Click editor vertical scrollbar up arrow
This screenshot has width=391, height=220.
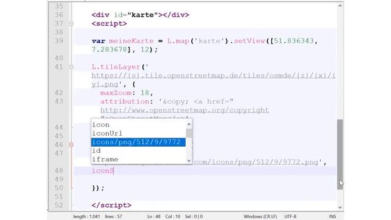pyautogui.click(x=340, y=5)
